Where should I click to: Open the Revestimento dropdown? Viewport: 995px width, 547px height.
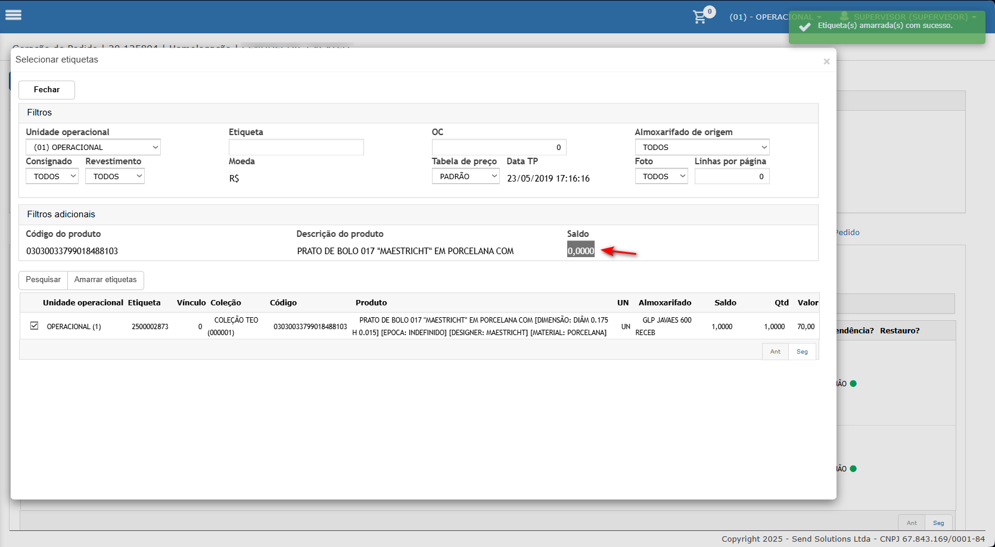(x=114, y=176)
